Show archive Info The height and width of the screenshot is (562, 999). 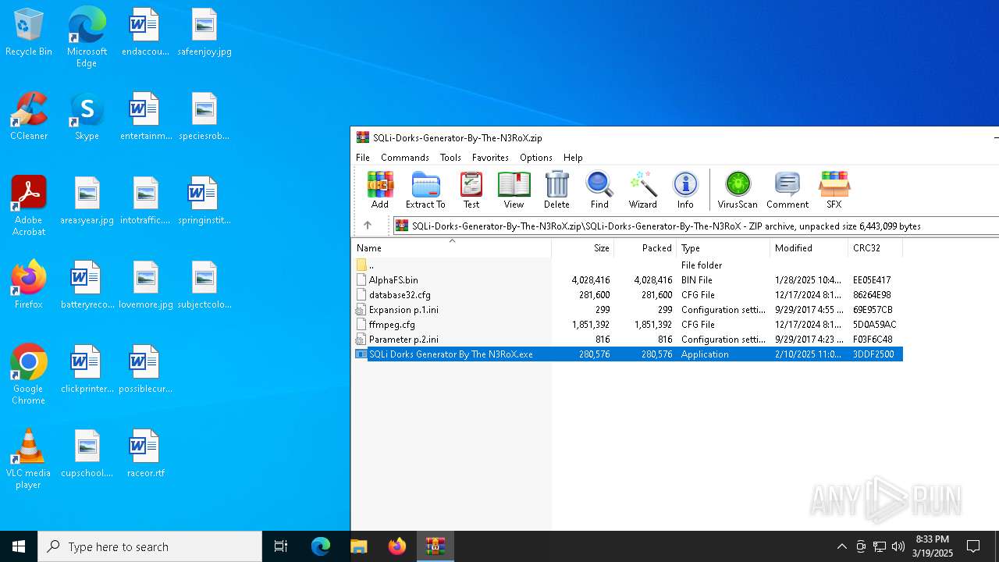(685, 190)
